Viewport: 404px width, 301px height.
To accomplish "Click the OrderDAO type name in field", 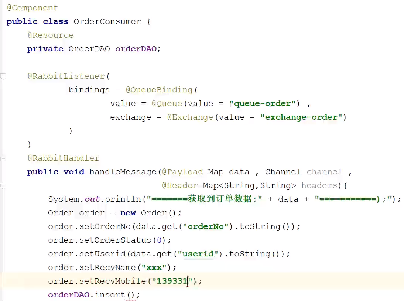I will coord(89,49).
